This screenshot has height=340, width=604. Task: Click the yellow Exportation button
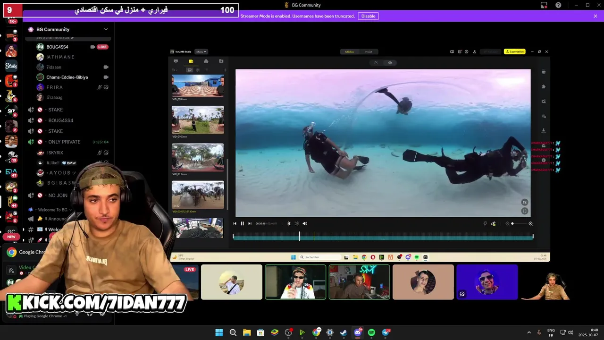point(515,51)
